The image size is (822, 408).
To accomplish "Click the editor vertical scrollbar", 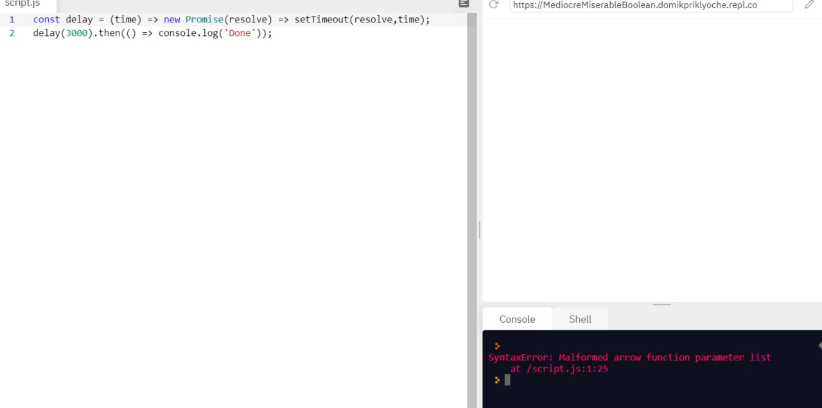I will [472, 210].
